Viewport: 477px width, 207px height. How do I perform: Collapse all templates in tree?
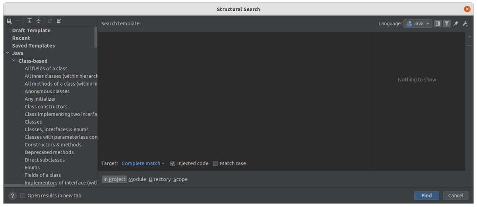[39, 21]
